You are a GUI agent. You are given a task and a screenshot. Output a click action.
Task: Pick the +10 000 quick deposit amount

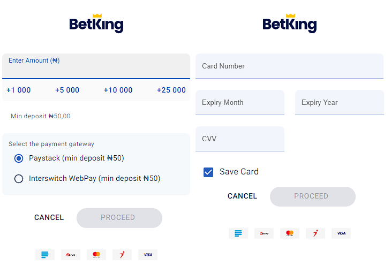click(118, 90)
